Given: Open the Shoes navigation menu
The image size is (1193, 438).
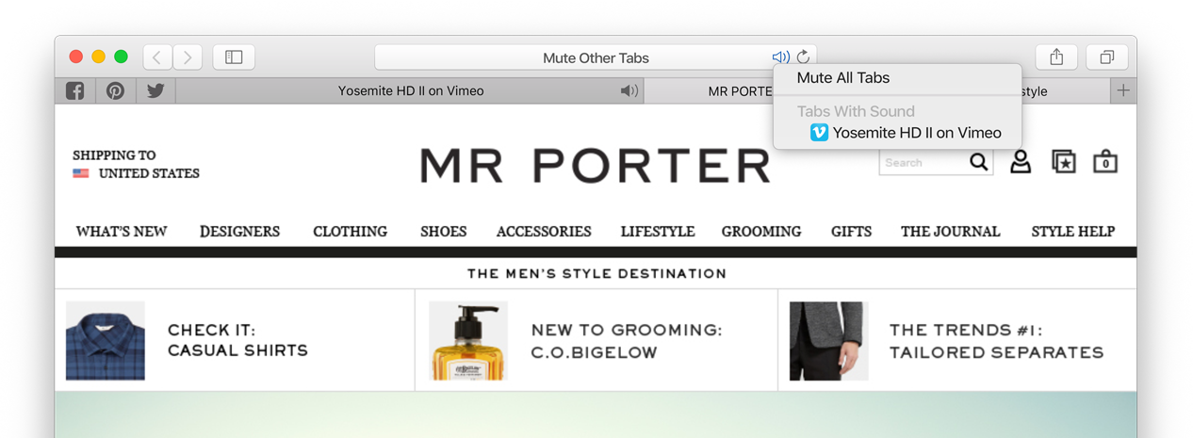Looking at the screenshot, I should 443,232.
